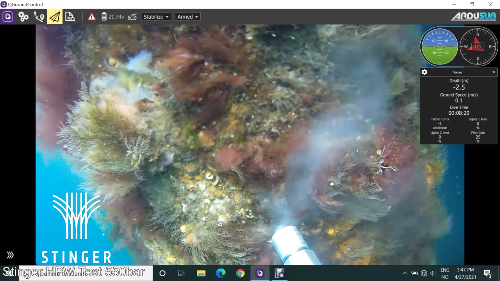
Task: Select the Tether Turns value
Action: click(x=440, y=123)
